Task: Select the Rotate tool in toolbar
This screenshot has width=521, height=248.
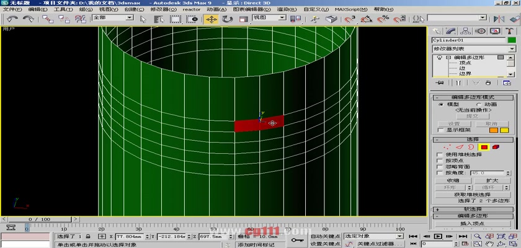Action: pyautogui.click(x=227, y=19)
